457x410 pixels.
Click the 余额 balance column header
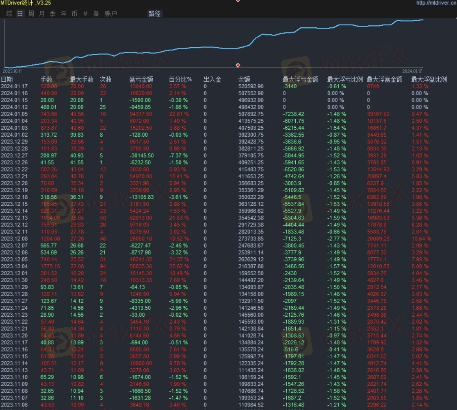244,79
